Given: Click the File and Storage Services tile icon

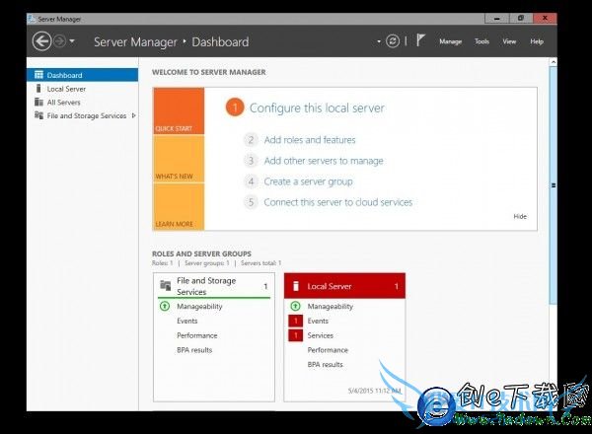Looking at the screenshot, I should click(x=166, y=285).
